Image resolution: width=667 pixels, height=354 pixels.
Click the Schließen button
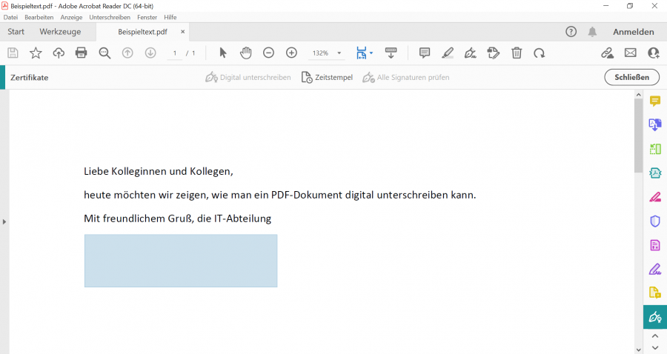631,77
